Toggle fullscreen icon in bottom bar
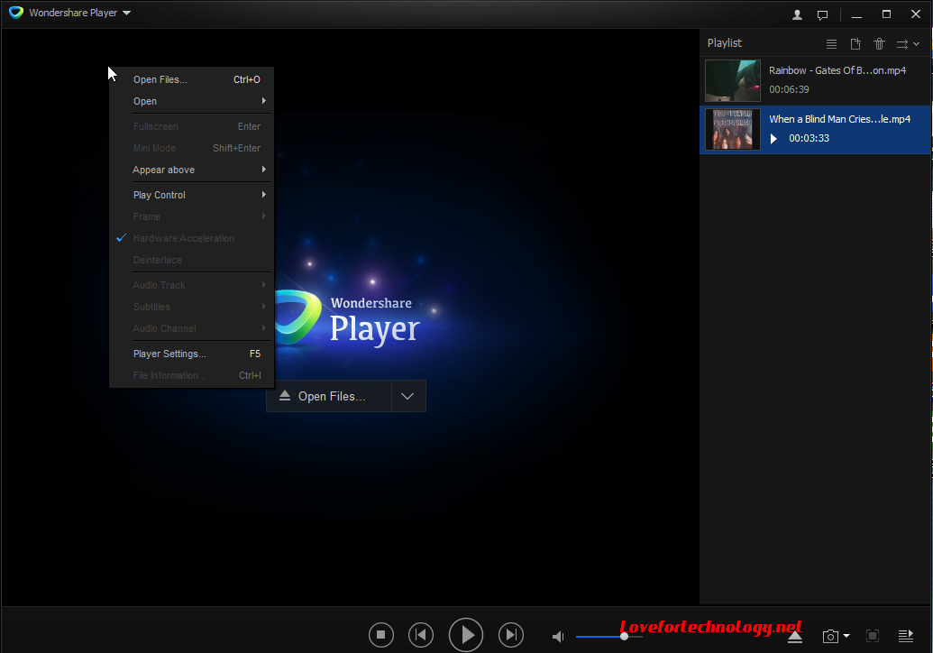 [873, 636]
